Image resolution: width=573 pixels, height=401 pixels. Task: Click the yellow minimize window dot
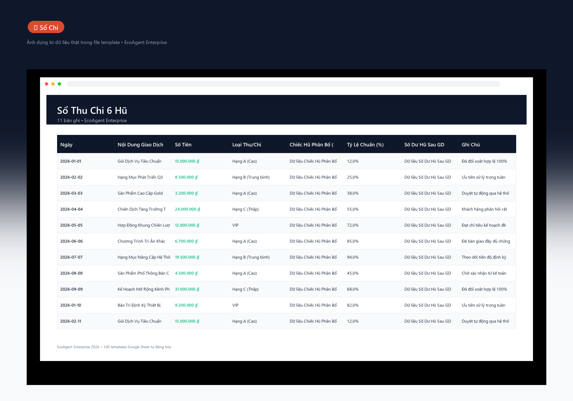pos(53,84)
